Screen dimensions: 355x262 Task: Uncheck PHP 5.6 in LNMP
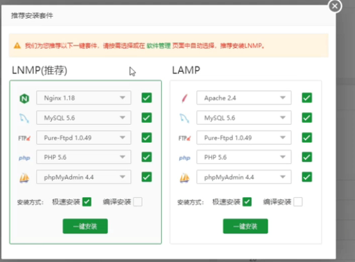[147, 157]
